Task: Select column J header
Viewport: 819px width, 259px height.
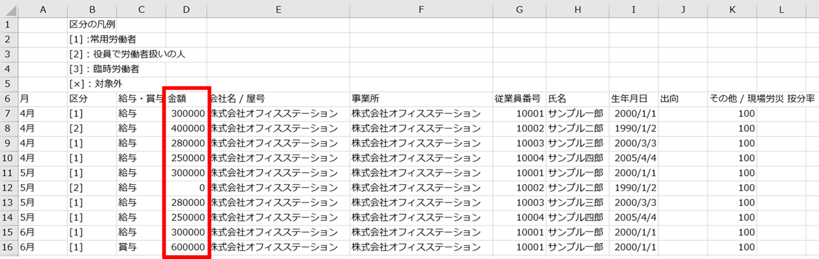Action: (x=683, y=9)
